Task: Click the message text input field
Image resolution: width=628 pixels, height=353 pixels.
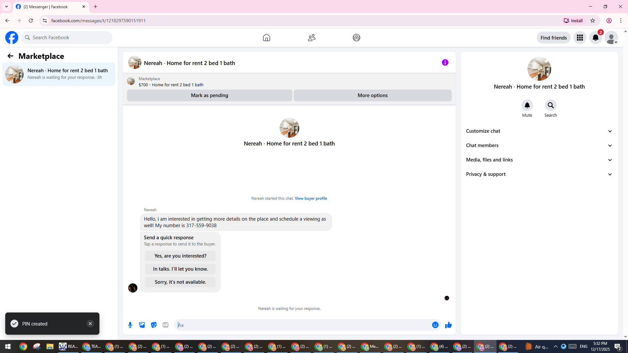Action: [303, 325]
